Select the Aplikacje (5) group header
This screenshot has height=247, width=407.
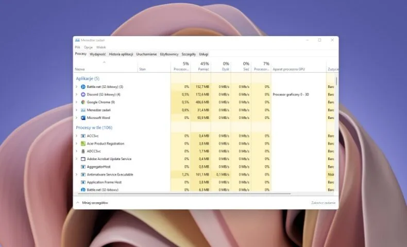pos(88,79)
